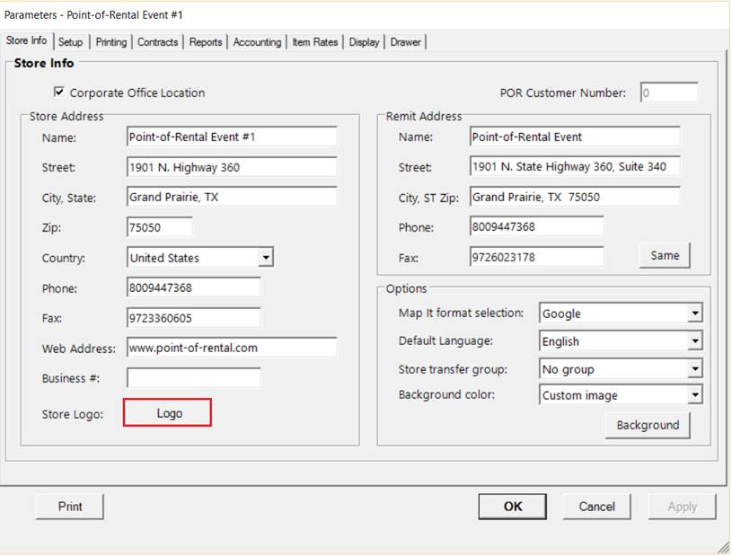This screenshot has height=556, width=732.
Task: Click the Same button
Action: click(665, 255)
